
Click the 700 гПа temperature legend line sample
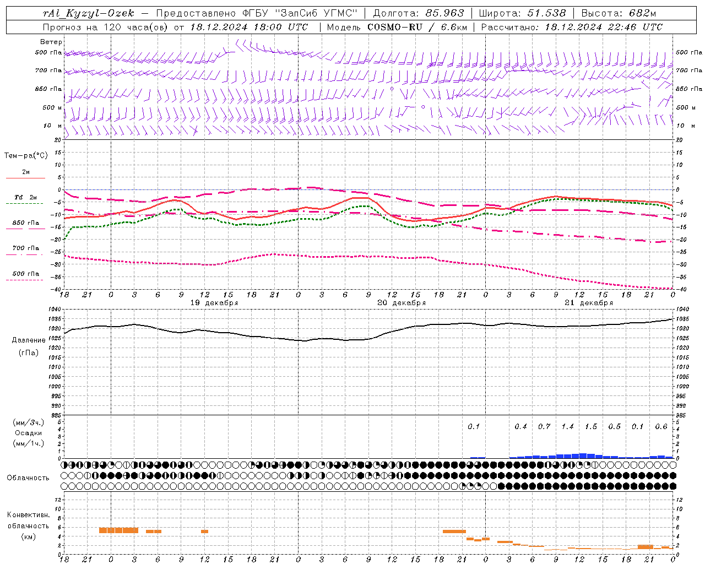[25, 255]
